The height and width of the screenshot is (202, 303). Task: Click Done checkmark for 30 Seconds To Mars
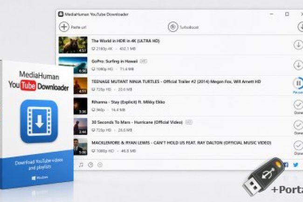[x=298, y=125]
